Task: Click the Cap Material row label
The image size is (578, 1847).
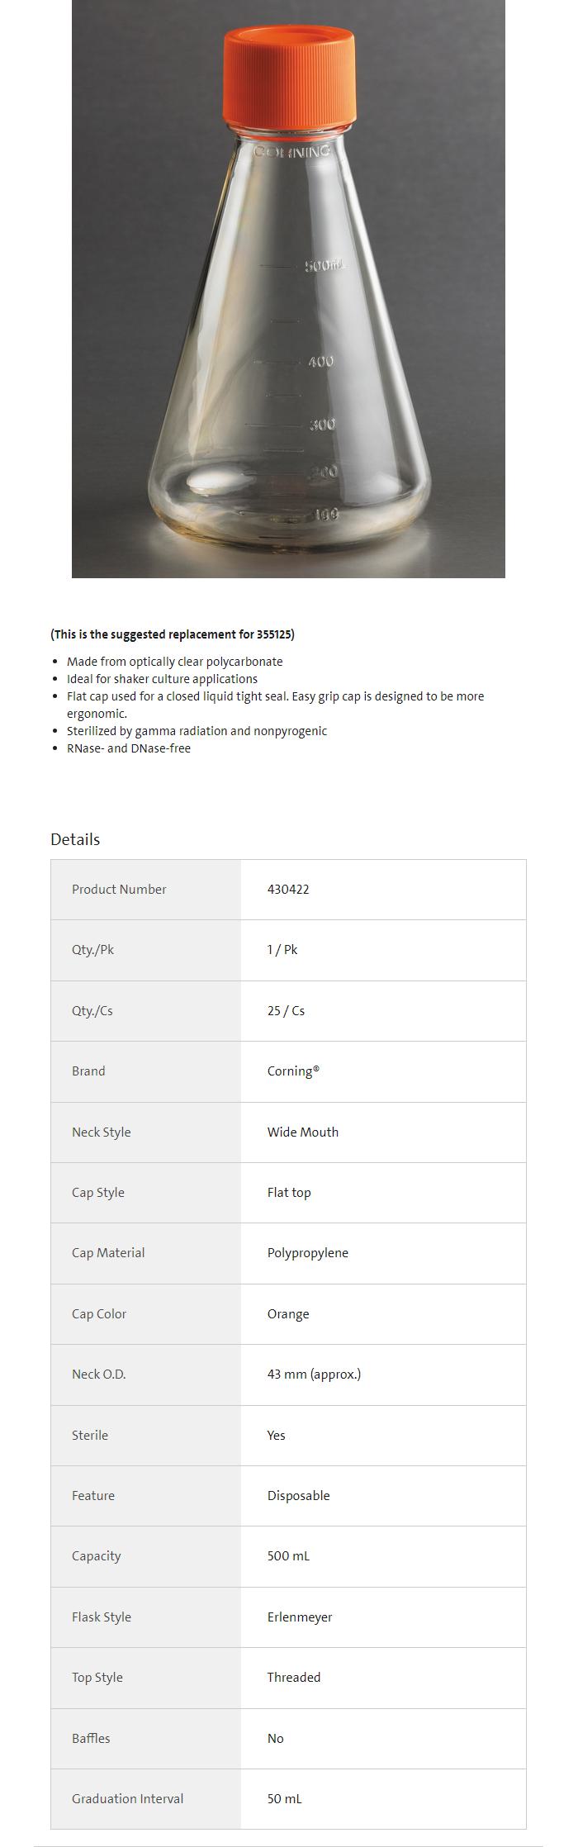Action: pos(108,1253)
